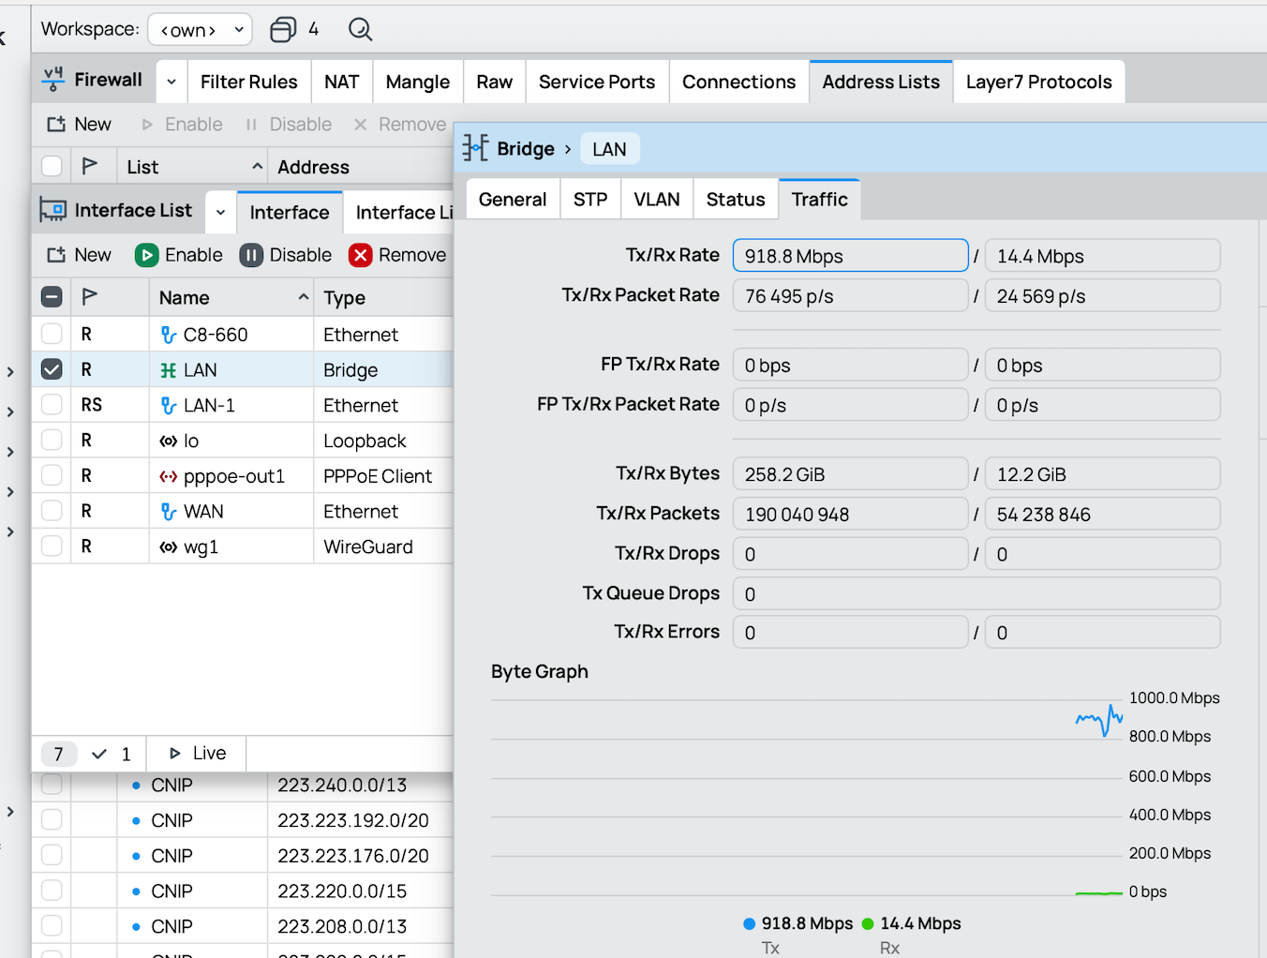Click the flag column icon in Address Lists table
Screen dimensions: 1267x958
click(x=90, y=167)
